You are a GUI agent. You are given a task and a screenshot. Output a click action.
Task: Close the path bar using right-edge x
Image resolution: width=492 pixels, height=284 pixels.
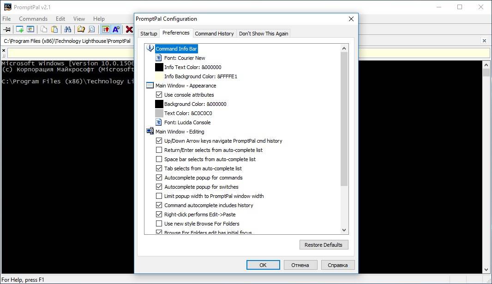[x=484, y=41]
